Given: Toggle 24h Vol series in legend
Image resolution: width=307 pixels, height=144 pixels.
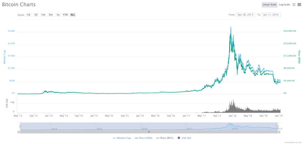Looking at the screenshot, I should (x=184, y=138).
